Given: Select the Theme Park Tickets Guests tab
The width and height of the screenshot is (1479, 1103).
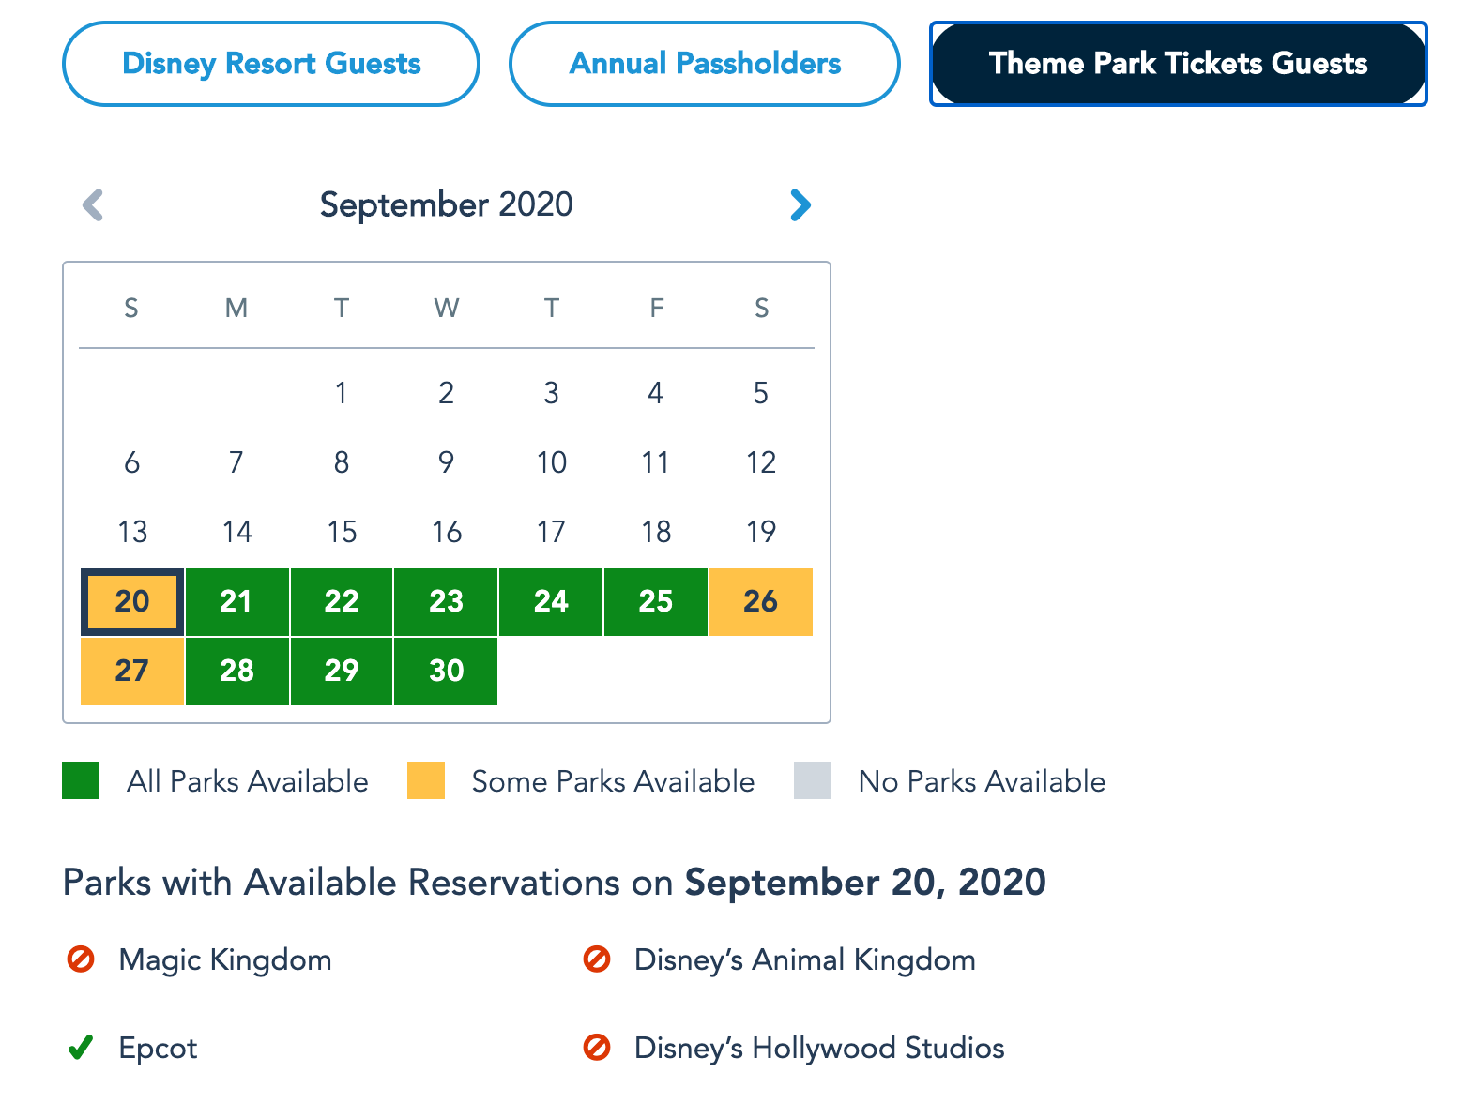Looking at the screenshot, I should pos(1178,64).
